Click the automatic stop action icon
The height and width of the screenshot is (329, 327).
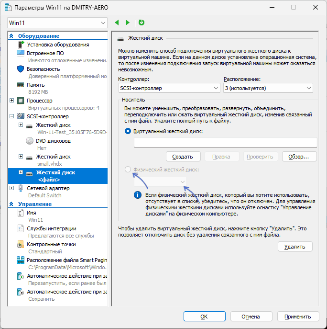(x=21, y=292)
